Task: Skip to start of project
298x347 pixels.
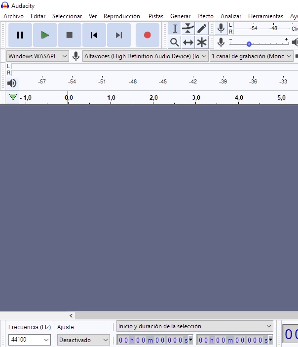Action: click(94, 35)
